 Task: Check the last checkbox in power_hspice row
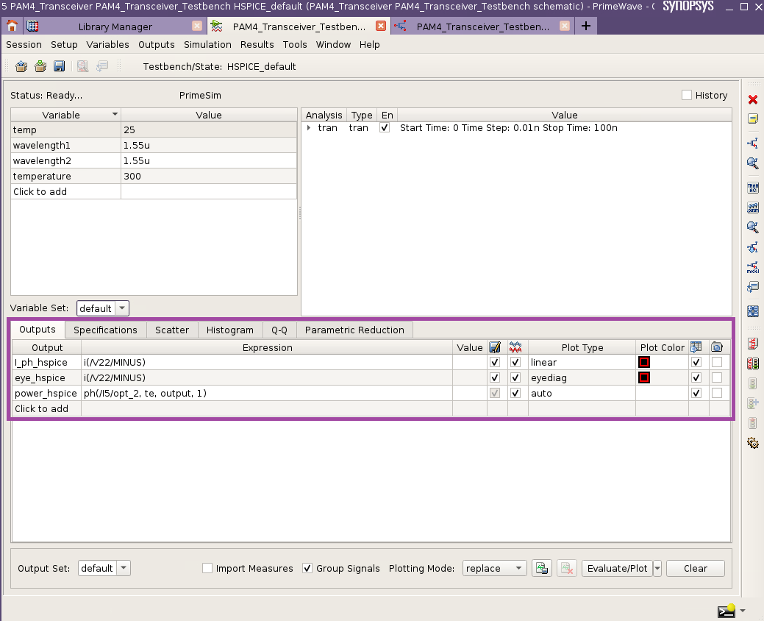click(x=717, y=393)
